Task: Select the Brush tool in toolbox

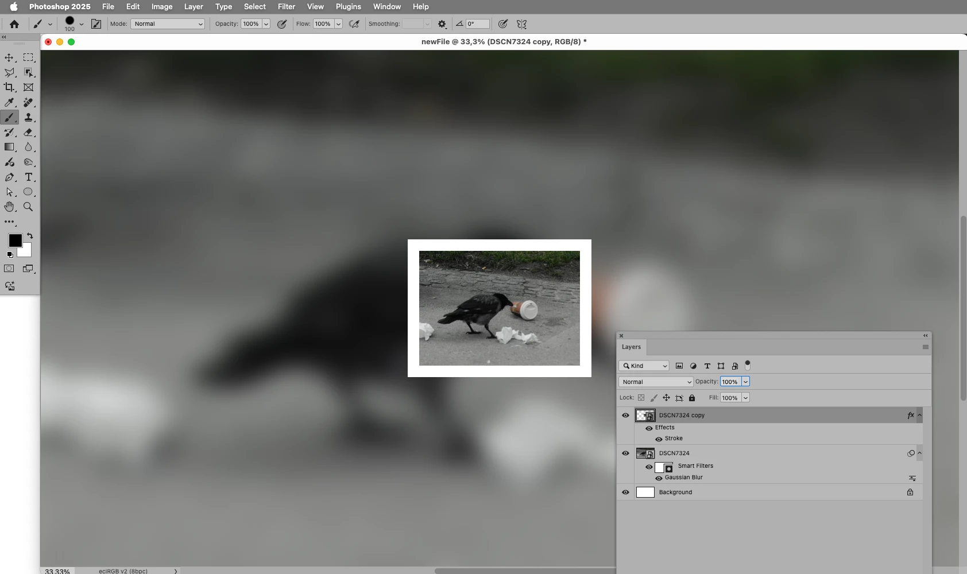Action: pos(9,117)
